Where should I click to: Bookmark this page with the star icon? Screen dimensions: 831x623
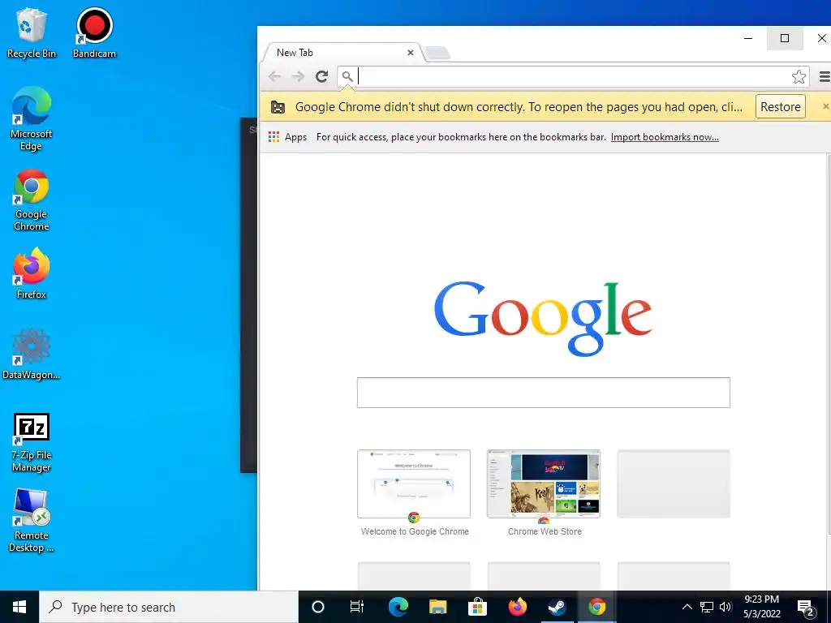tap(799, 77)
